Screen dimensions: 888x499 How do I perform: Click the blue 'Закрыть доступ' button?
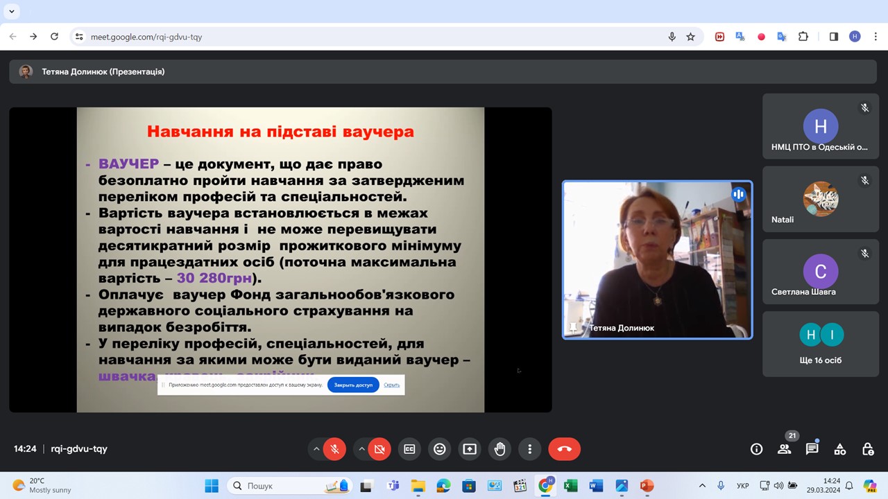(353, 385)
